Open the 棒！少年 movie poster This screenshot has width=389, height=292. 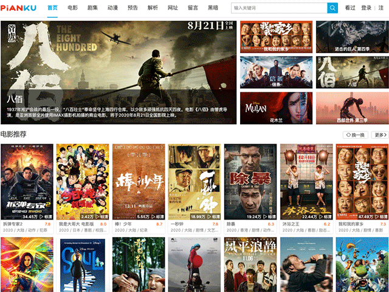pyautogui.click(x=139, y=182)
